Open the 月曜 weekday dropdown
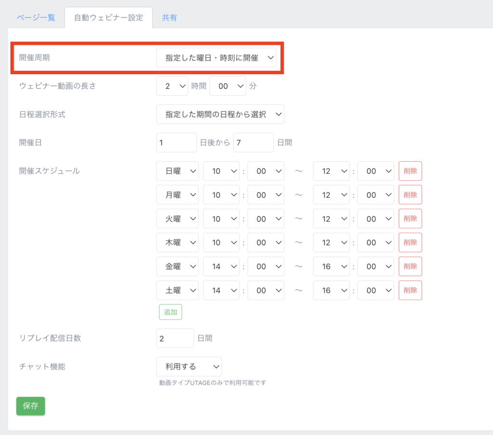 pos(177,195)
